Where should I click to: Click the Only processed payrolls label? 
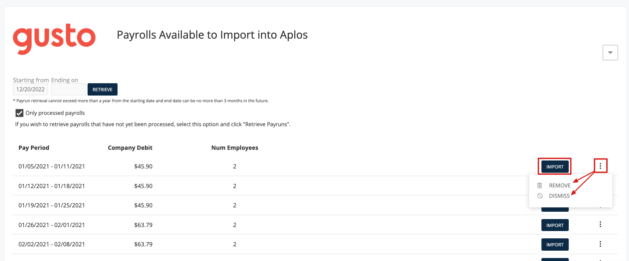55,113
